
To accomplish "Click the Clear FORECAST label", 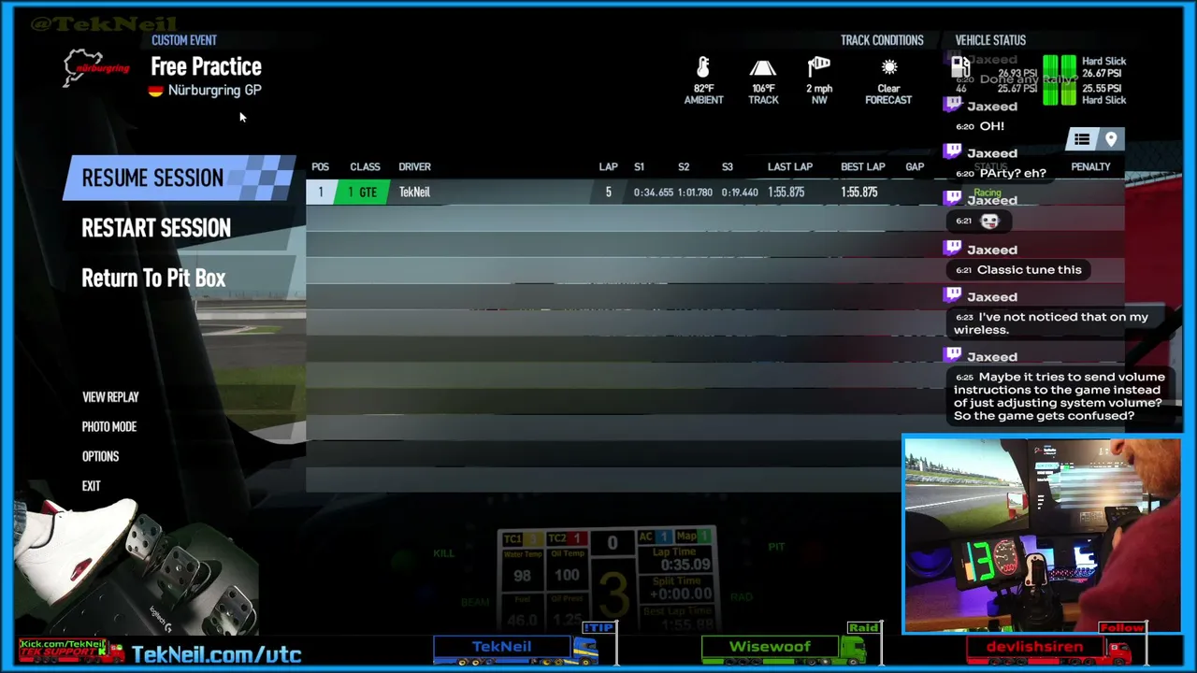I will tap(888, 94).
